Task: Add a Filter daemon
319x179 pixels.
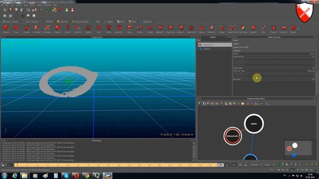Action: 263,29
